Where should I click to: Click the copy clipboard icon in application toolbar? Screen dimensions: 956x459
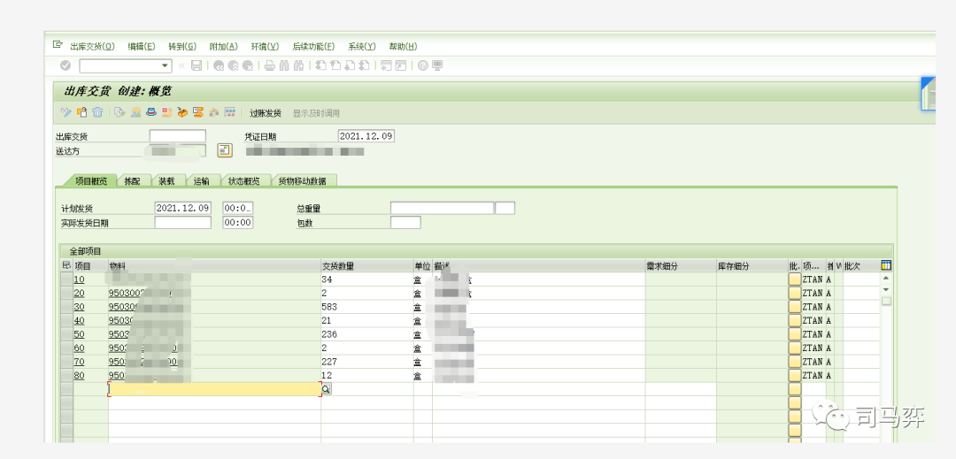81,112
